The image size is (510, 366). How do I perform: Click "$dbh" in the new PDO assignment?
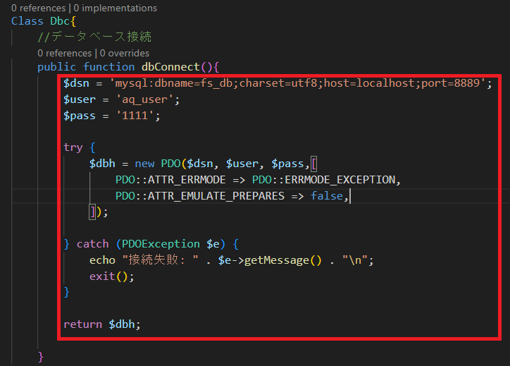pyautogui.click(x=102, y=164)
